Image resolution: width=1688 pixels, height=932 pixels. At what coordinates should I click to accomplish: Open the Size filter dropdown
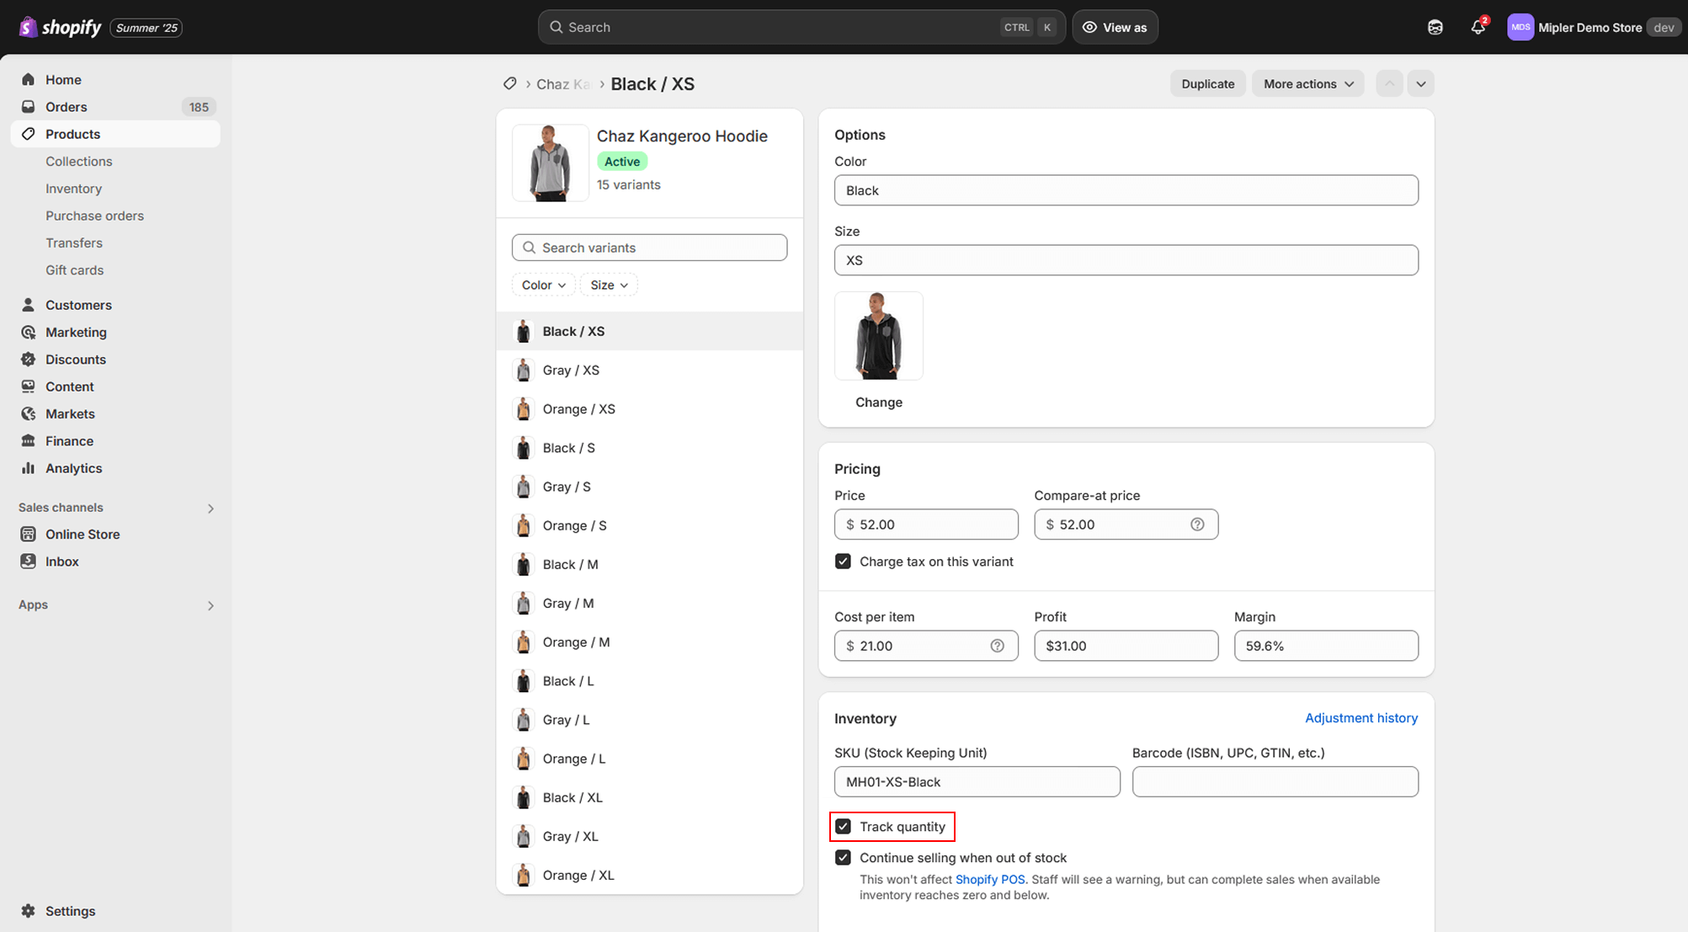click(609, 285)
